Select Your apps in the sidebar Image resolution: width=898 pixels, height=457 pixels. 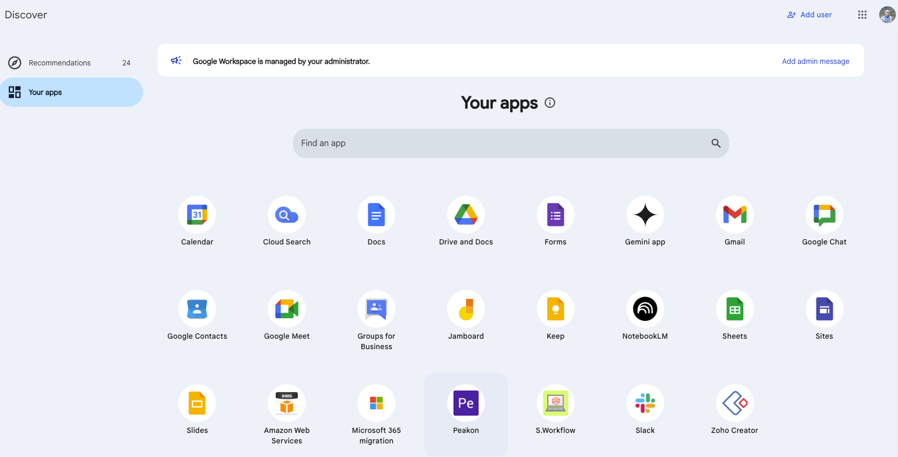71,92
